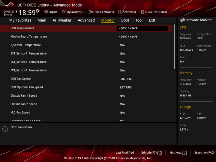This screenshot has height=162, width=216.
Task: Select Chassis Fan 1 Speed row
Action: point(86,96)
